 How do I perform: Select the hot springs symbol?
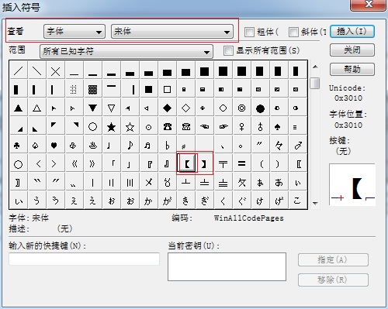click(x=92, y=146)
